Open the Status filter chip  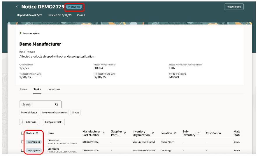coord(76,112)
